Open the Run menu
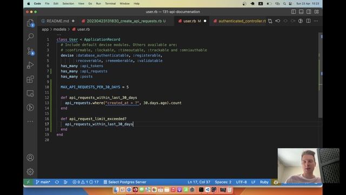This screenshot has width=346, height=195. (98, 4)
